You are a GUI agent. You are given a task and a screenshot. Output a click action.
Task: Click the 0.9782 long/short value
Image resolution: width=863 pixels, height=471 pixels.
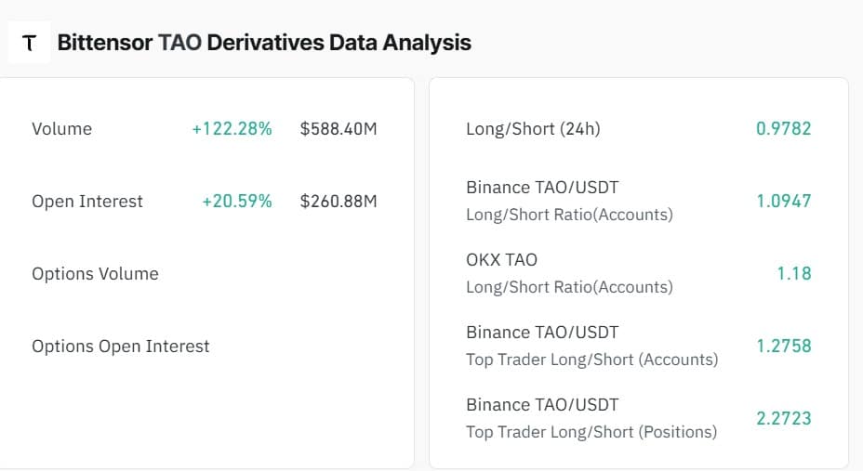click(783, 128)
